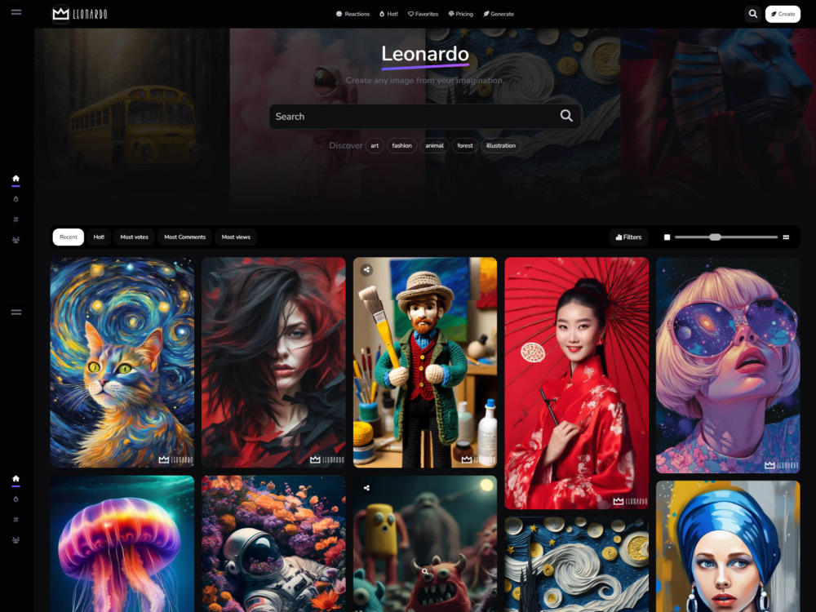Screen dimensions: 816x612
Task: Select the Most Comments sort tab
Action: click(184, 237)
